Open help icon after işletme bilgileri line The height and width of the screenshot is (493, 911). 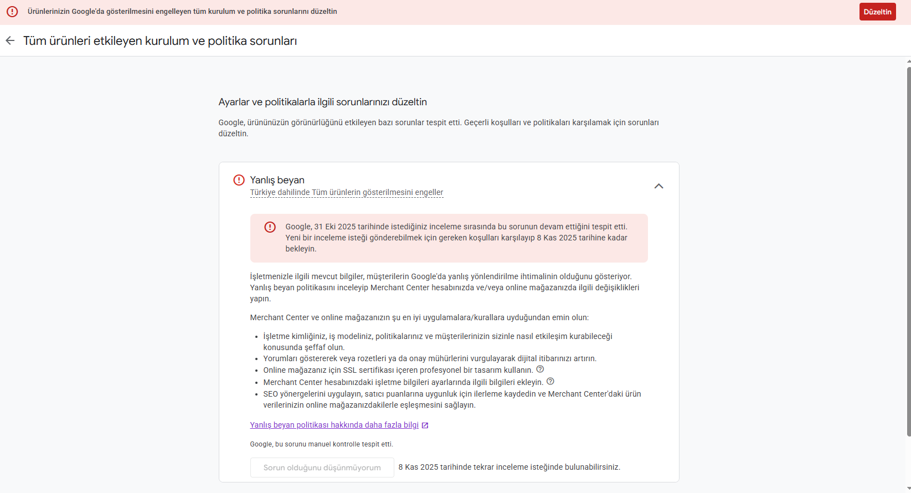pyautogui.click(x=550, y=381)
